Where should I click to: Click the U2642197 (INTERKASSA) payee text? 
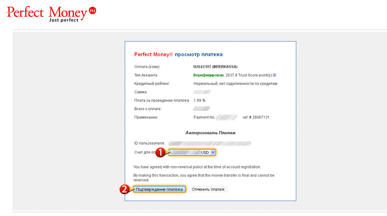215,67
